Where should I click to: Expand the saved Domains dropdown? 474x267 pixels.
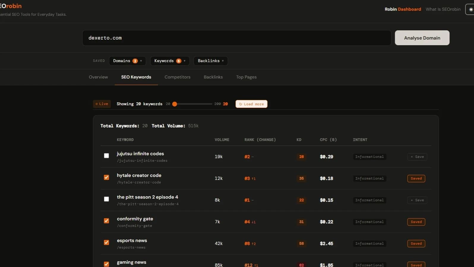coord(127,61)
